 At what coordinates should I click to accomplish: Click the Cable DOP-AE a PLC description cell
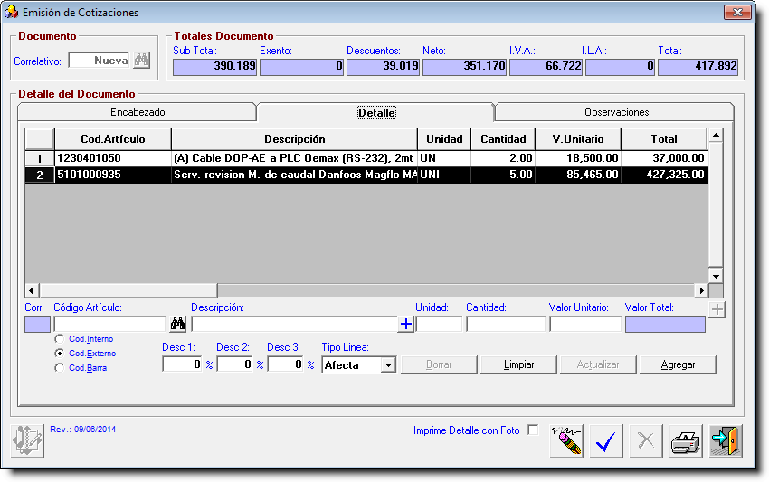tap(294, 158)
